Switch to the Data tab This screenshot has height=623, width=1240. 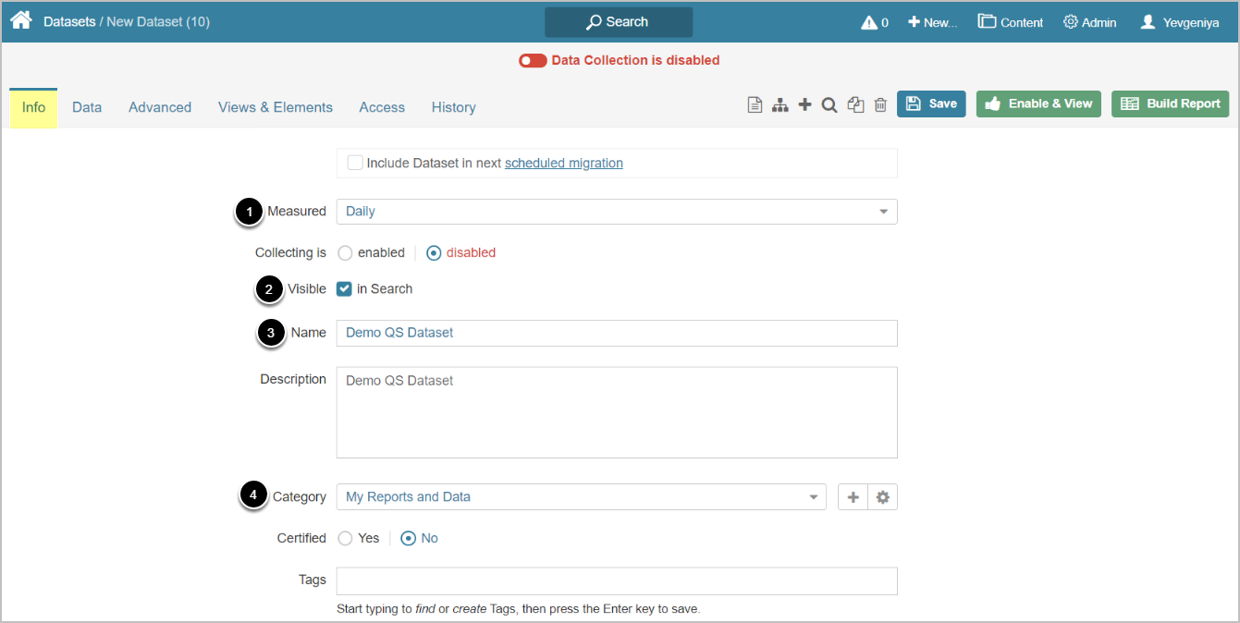click(87, 108)
